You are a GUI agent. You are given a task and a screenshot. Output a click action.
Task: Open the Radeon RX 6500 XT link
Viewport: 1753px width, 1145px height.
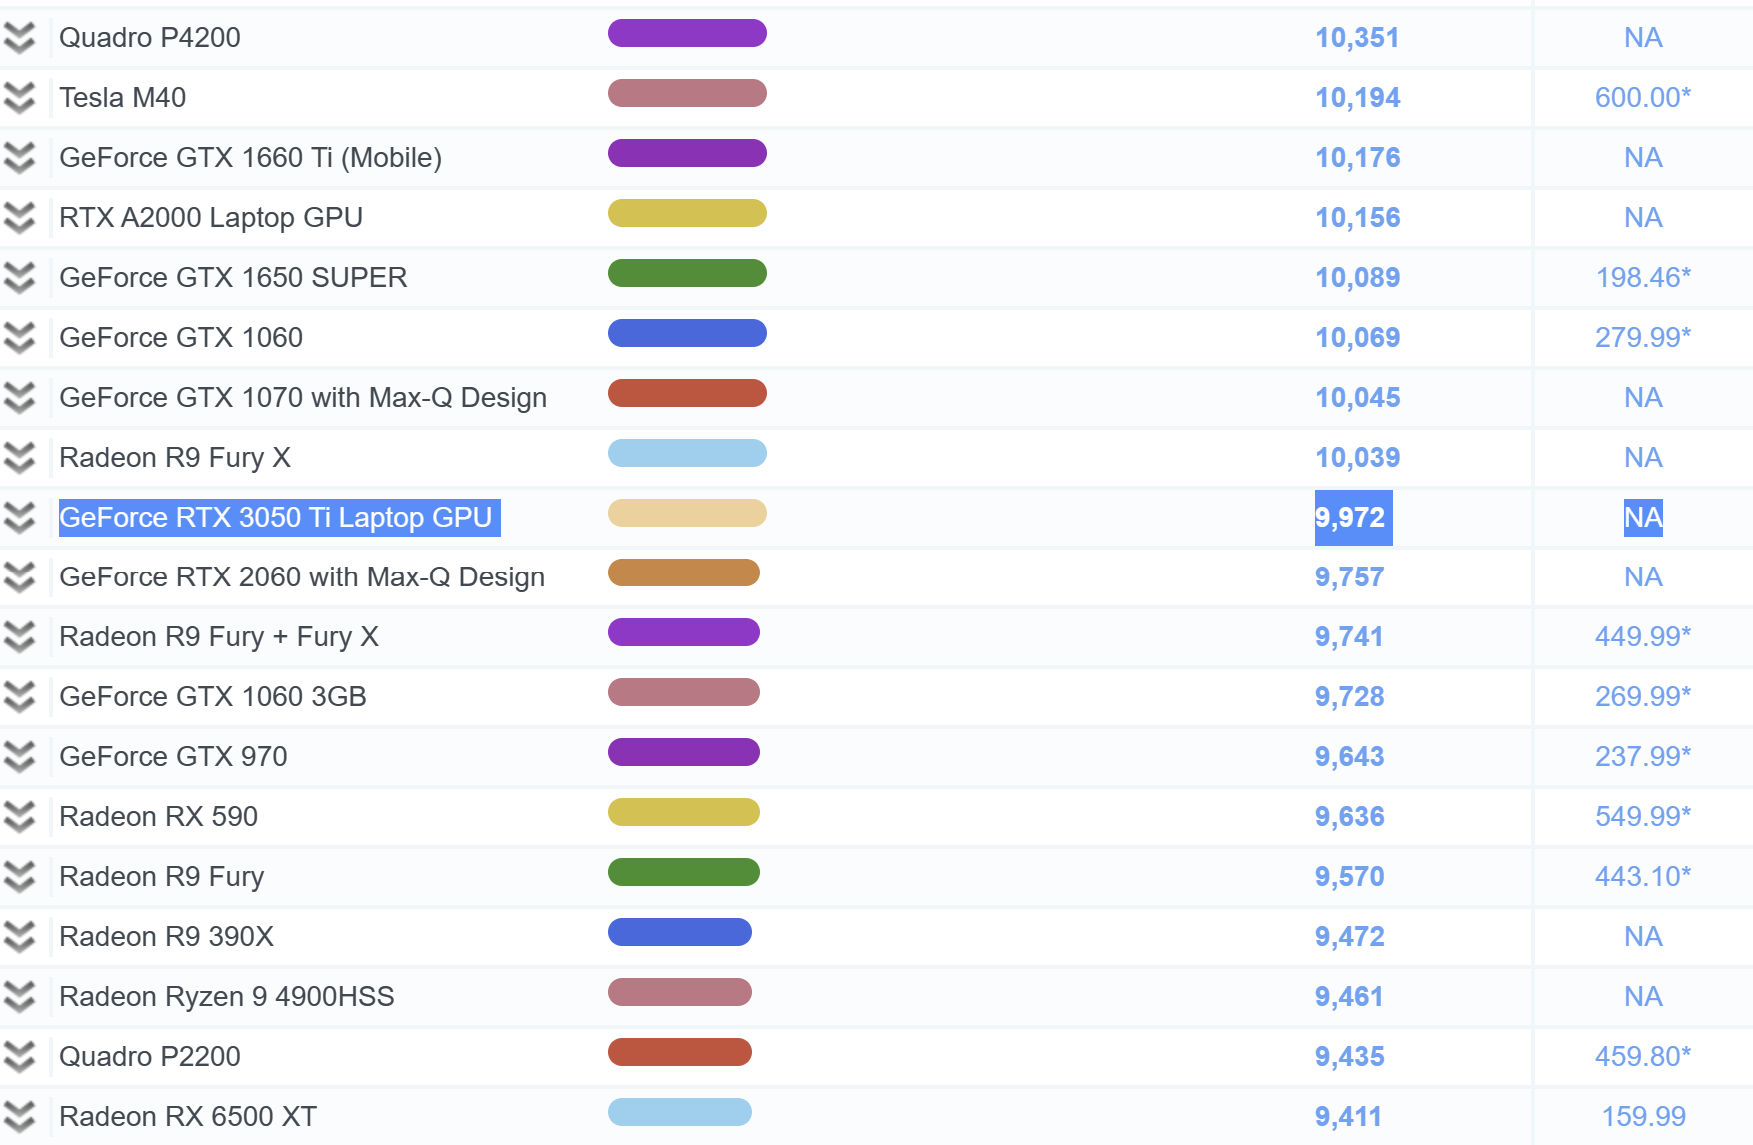[x=188, y=1117]
